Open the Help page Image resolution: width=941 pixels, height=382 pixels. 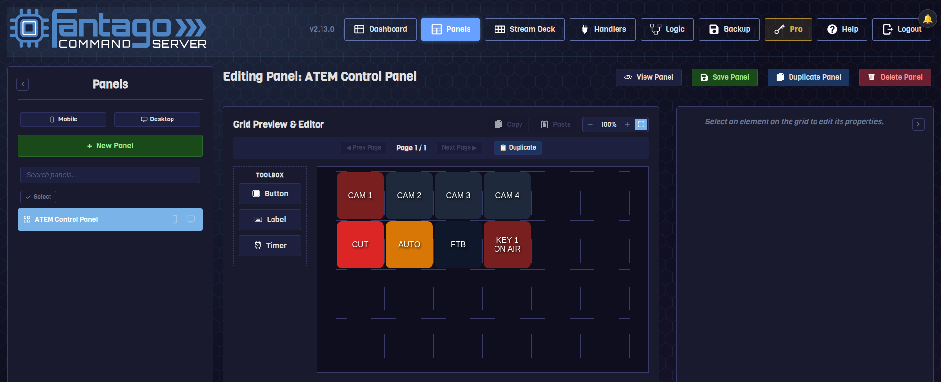842,29
